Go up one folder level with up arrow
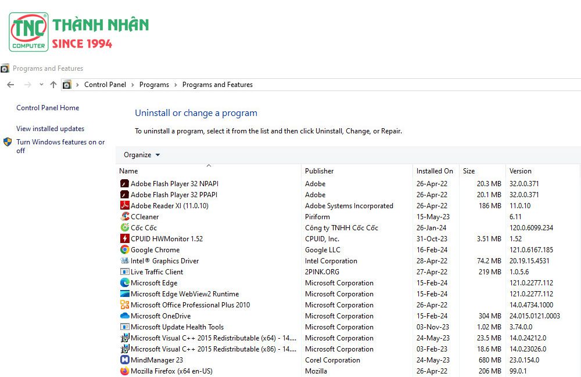581x377 pixels. coord(53,85)
